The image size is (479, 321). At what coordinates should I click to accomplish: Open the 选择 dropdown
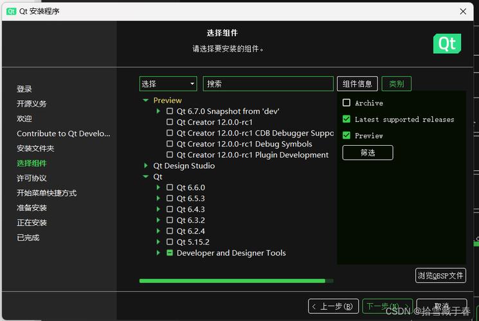tap(168, 83)
